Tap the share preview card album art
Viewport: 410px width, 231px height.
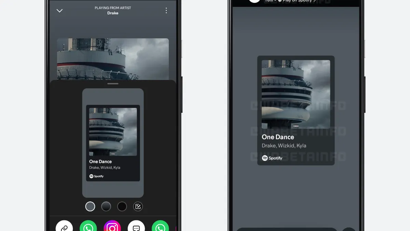coord(113,132)
